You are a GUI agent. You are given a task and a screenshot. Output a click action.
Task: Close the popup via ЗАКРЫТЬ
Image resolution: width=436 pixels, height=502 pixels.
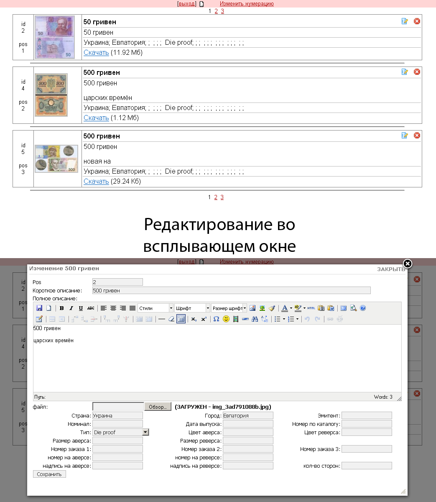point(391,269)
